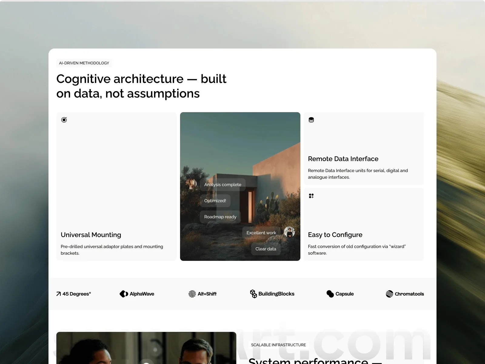Click the Remote Data Interface units description
The width and height of the screenshot is (485, 364).
tap(358, 174)
